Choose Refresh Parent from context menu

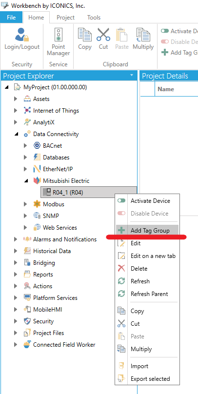click(147, 294)
